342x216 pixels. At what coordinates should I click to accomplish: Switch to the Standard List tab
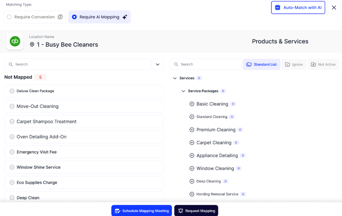point(261,64)
